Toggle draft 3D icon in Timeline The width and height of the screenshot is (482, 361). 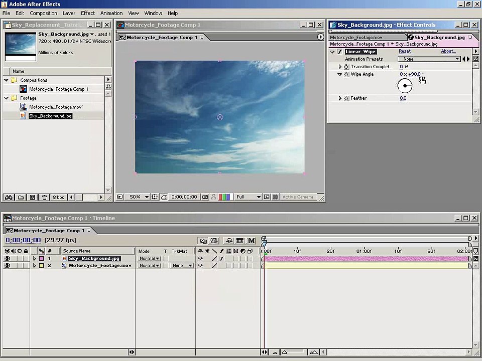coord(213,241)
